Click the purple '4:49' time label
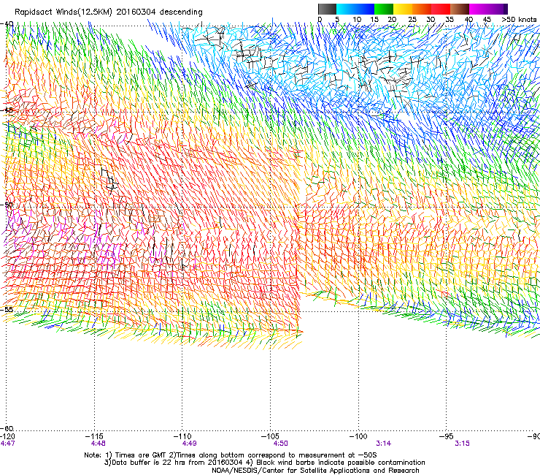Screen dimensions: 540x475 pos(190,444)
